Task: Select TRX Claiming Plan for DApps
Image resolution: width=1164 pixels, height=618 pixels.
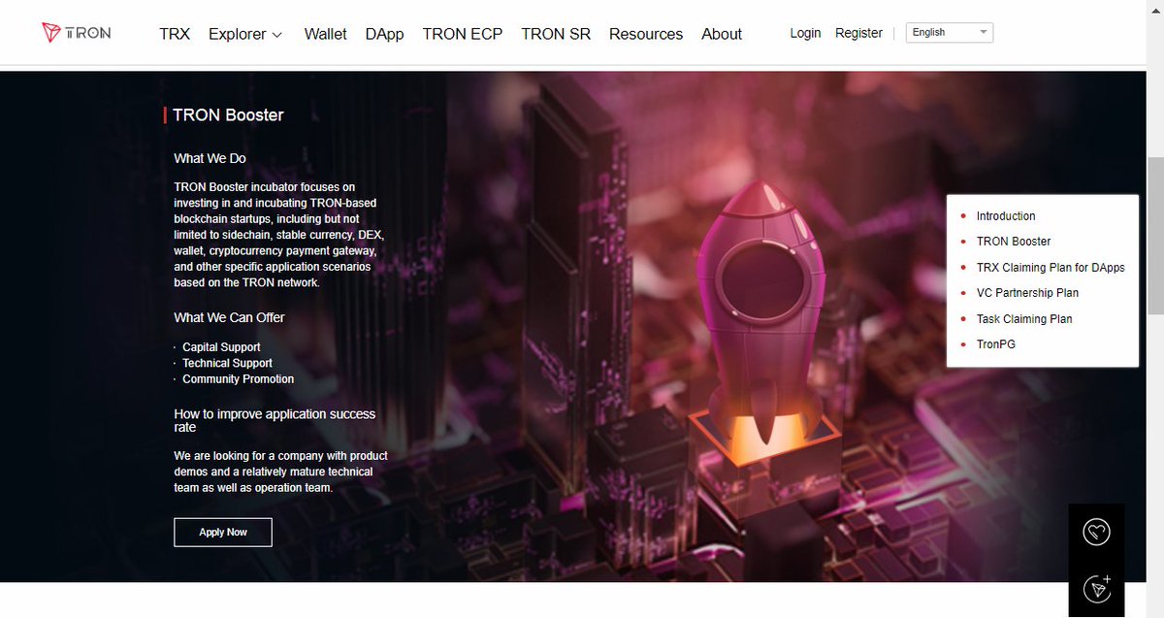Action: [x=1051, y=268]
